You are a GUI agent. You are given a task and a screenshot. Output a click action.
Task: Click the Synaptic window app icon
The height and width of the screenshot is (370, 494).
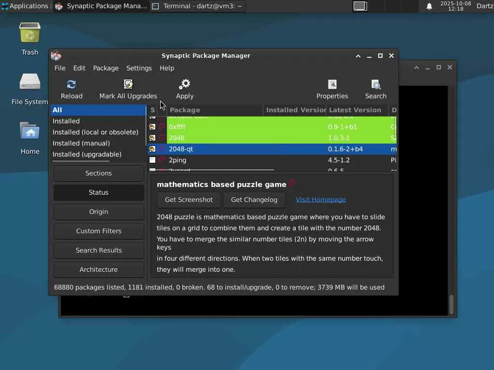(x=56, y=56)
